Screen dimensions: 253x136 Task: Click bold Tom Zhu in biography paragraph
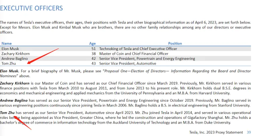click(x=8, y=112)
